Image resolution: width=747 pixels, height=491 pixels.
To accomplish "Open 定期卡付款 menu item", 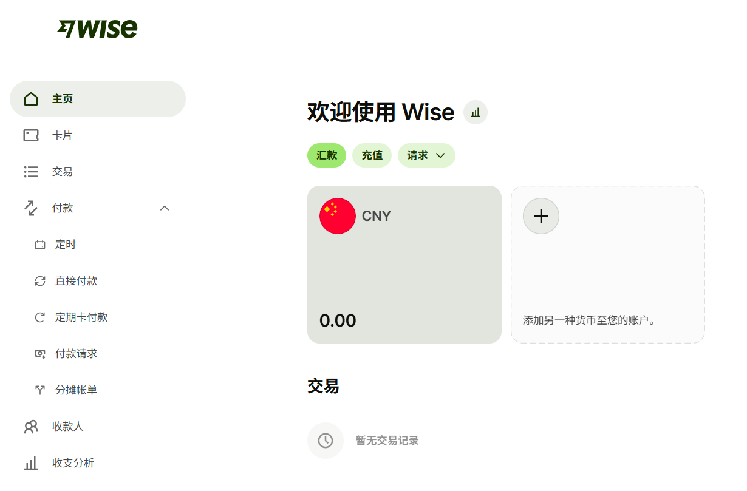I will [x=81, y=317].
